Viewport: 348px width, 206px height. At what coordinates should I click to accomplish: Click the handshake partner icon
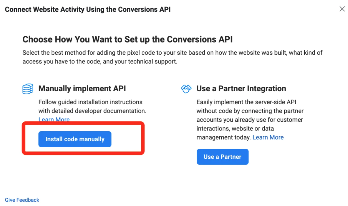click(186, 89)
